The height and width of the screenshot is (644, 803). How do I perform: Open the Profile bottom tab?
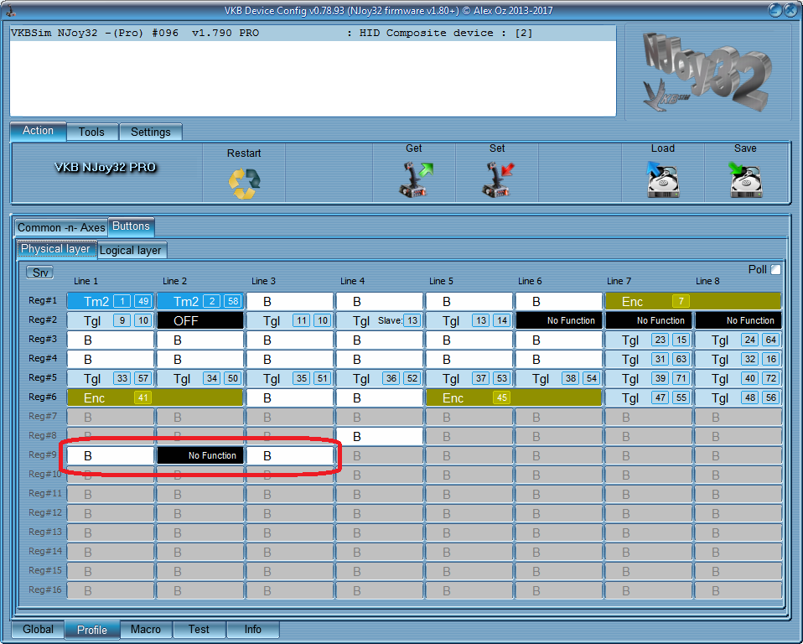click(92, 630)
